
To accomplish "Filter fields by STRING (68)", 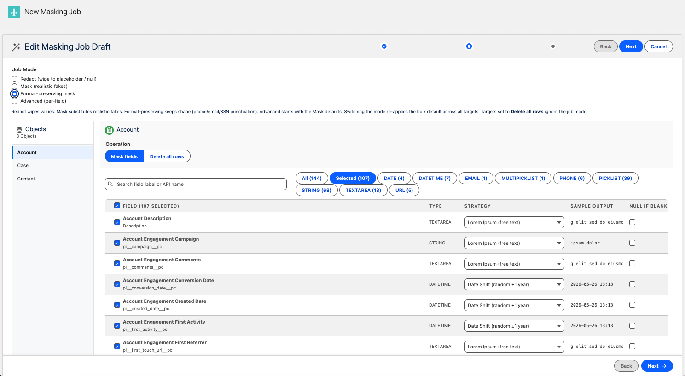I will coord(317,191).
